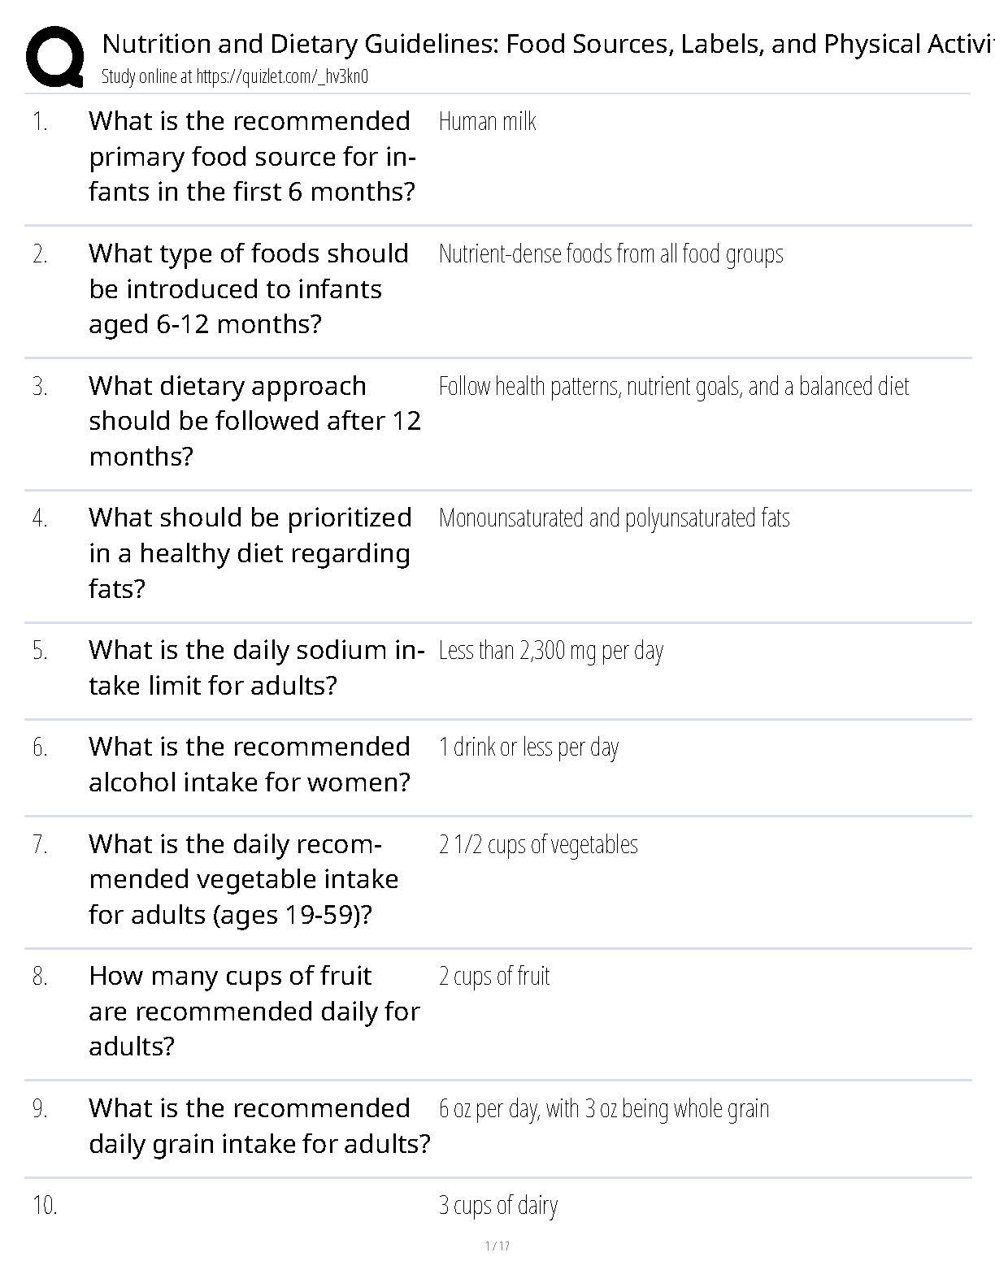This screenshot has height=1287, width=995.
Task: Click the Quizlet Q logo icon
Action: point(54,56)
